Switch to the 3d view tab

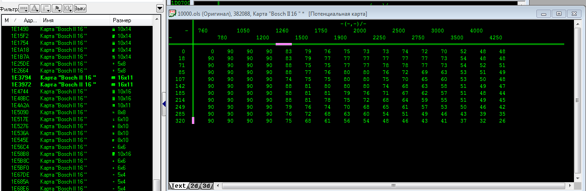pyautogui.click(x=207, y=186)
